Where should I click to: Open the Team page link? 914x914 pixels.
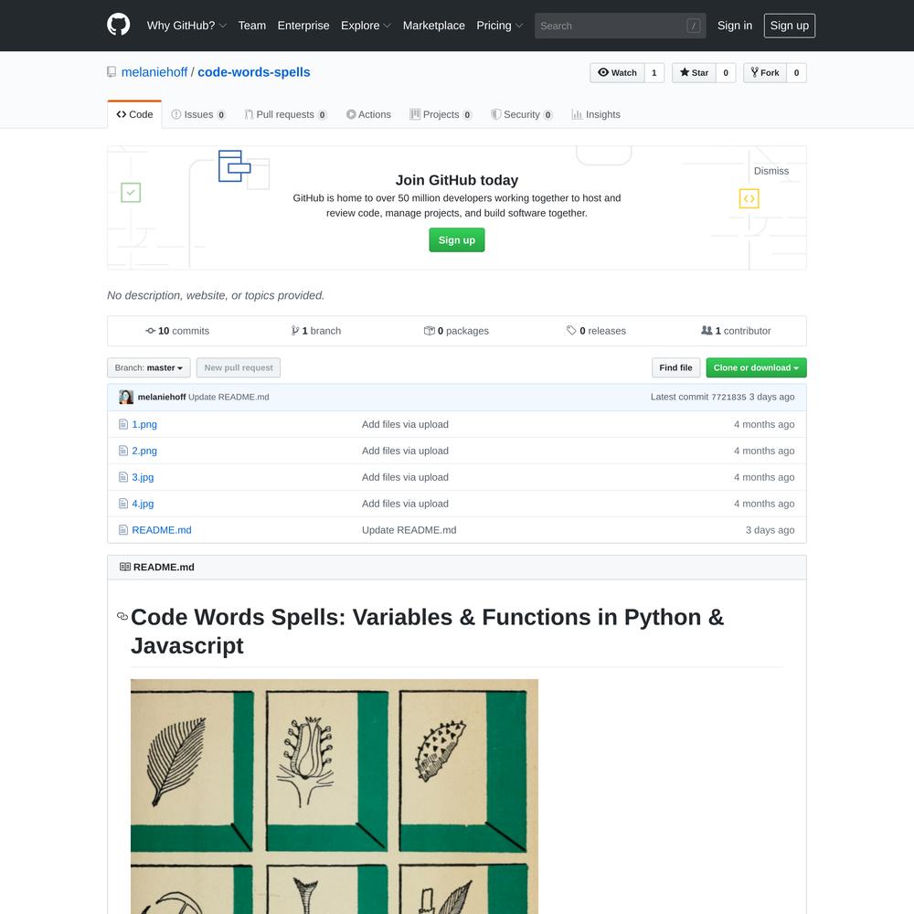click(x=252, y=26)
